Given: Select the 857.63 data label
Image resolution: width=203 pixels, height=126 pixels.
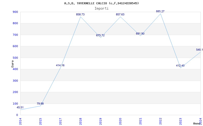Looking at the screenshot, I should (x=120, y=14).
